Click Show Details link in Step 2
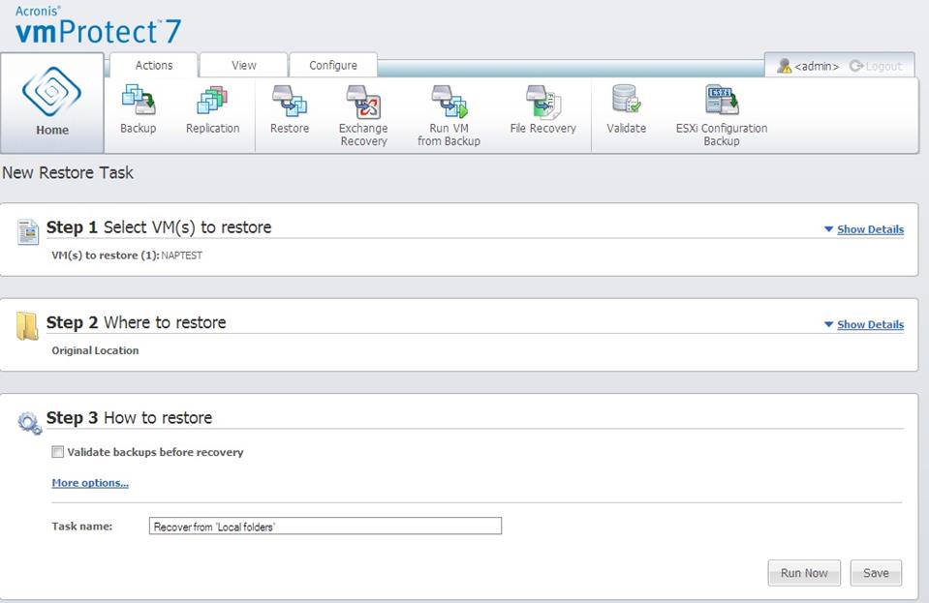Screen dimensions: 929x603 [870, 325]
